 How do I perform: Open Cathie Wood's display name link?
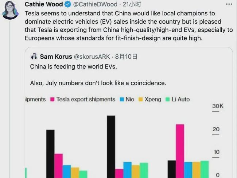point(44,4)
